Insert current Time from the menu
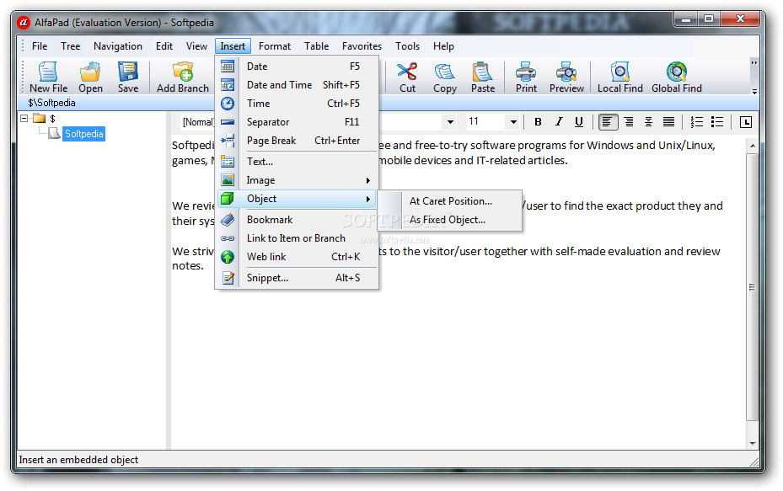The width and height of the screenshot is (783, 491). point(298,104)
